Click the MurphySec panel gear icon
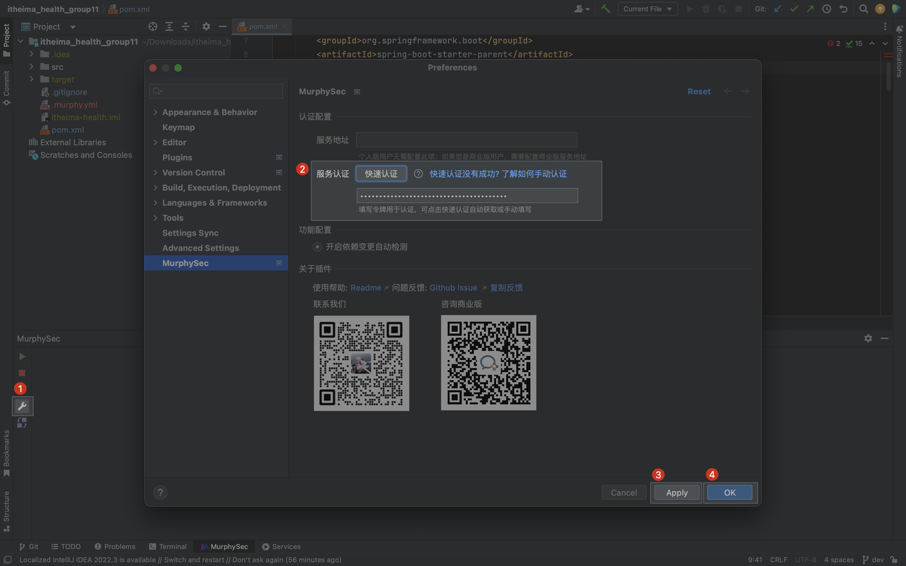 868,339
